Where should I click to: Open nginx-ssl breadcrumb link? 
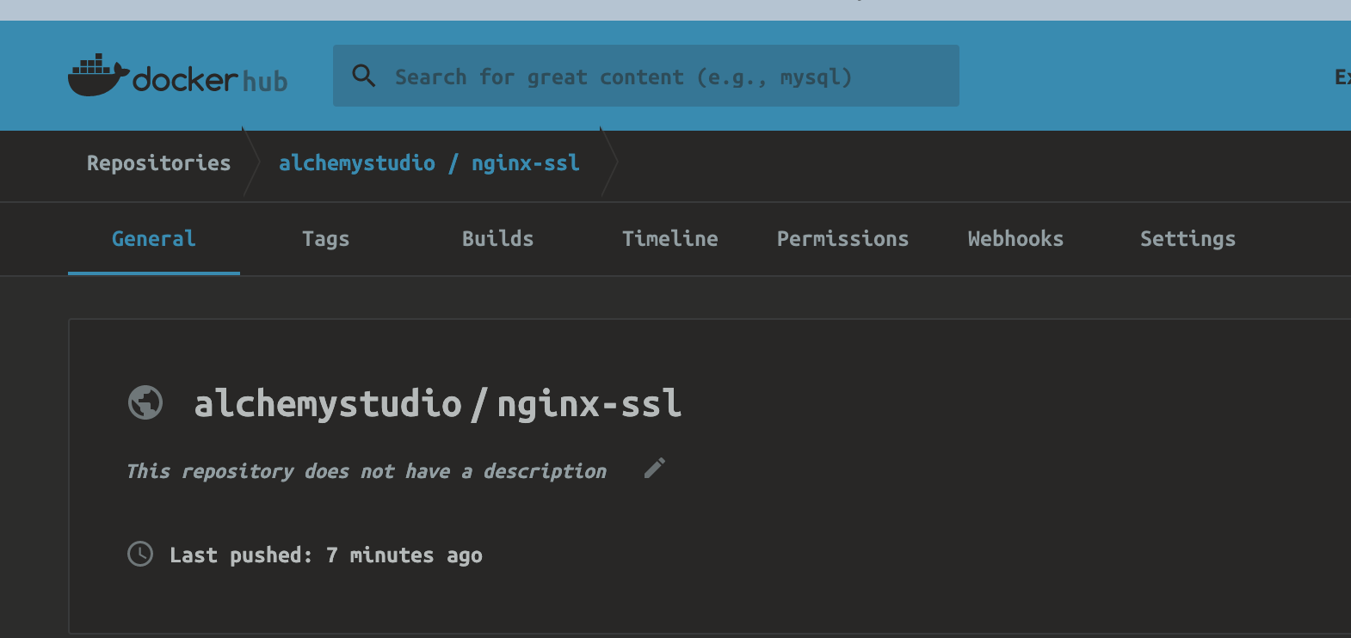tap(525, 163)
